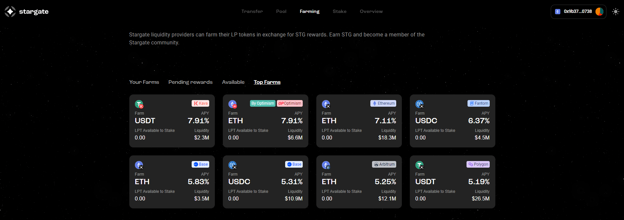Switch to Your Farms filter
The height and width of the screenshot is (220, 624).
point(144,82)
